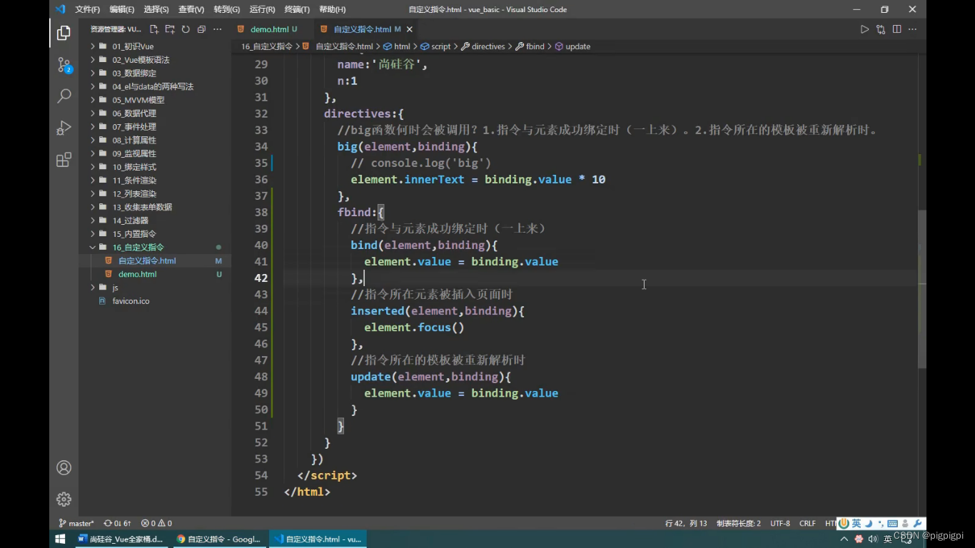Click the VS Code logo icon
The width and height of the screenshot is (975, 548).
pos(60,9)
